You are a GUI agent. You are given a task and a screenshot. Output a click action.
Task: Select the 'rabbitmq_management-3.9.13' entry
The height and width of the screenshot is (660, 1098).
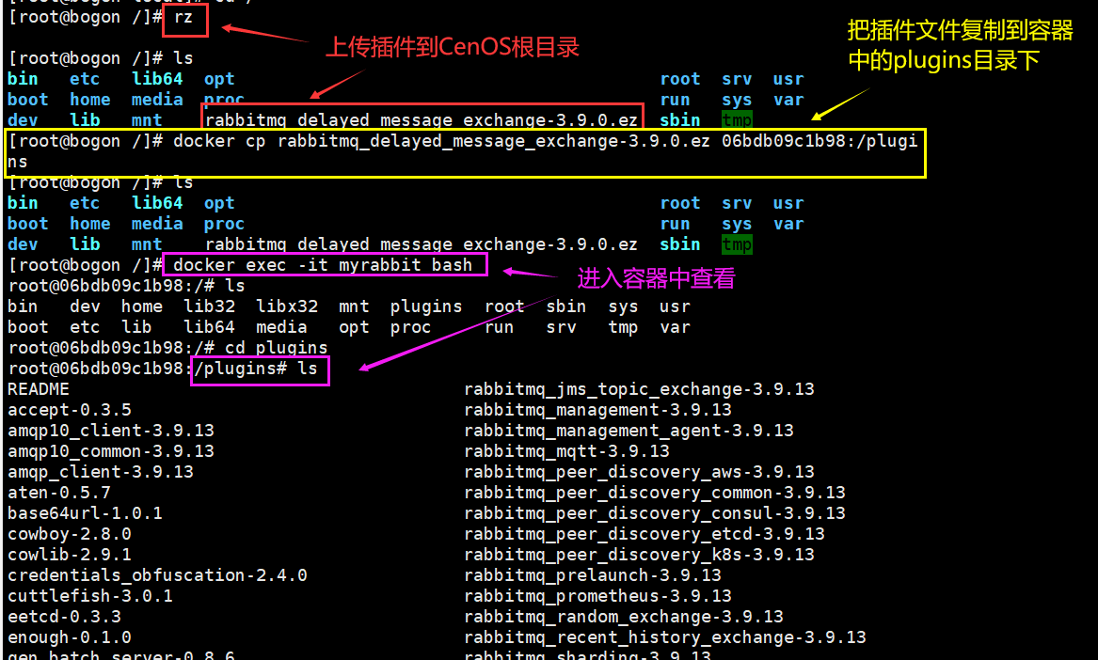[x=598, y=410]
